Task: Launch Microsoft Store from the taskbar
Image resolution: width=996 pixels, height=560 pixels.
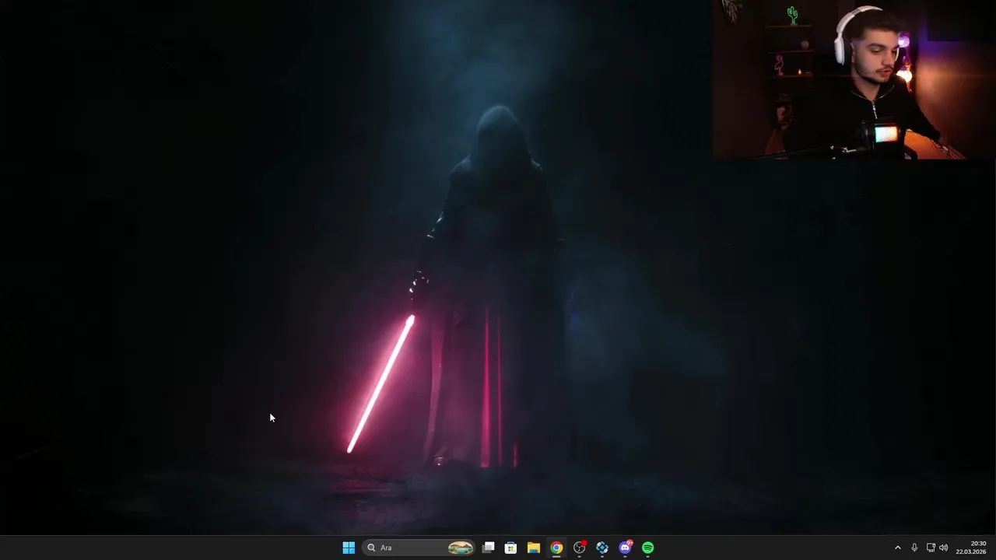Action: click(510, 548)
